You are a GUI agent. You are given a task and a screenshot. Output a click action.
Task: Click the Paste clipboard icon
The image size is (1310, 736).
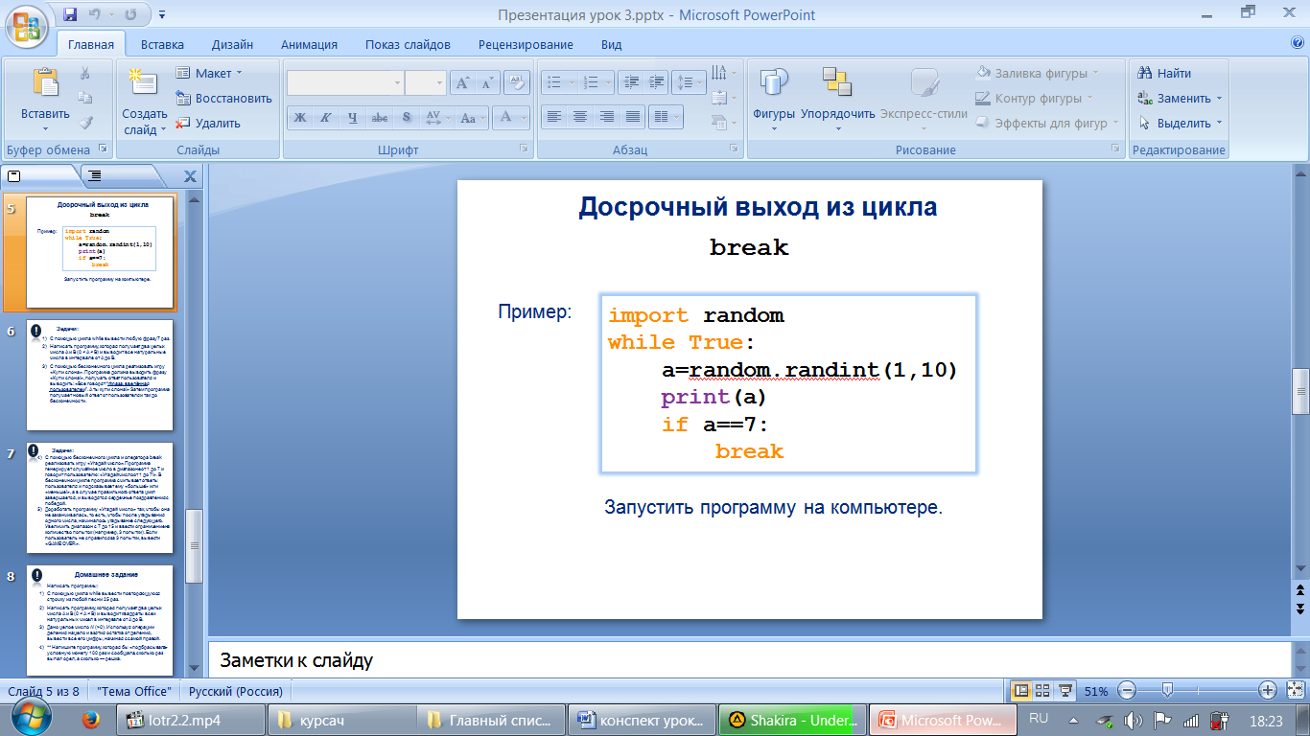click(x=45, y=82)
